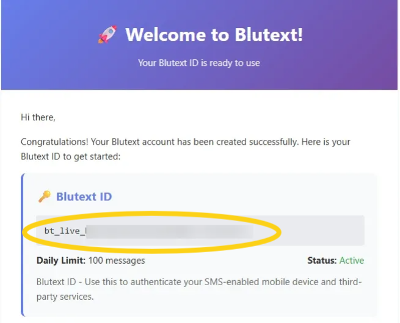Click the "Status:" label

pyautogui.click(x=322, y=261)
